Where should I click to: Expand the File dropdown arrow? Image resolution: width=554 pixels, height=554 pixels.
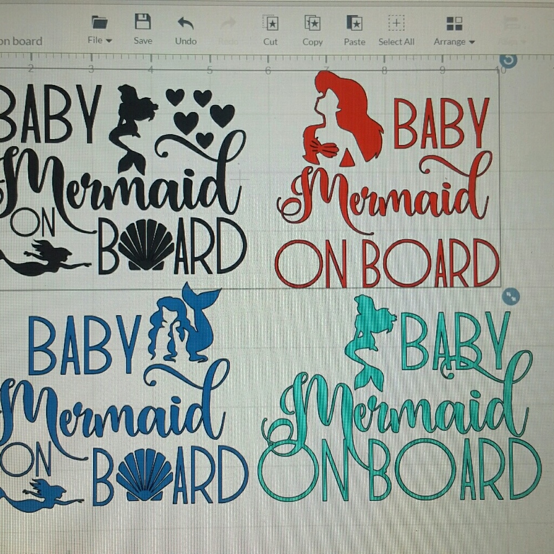(109, 41)
